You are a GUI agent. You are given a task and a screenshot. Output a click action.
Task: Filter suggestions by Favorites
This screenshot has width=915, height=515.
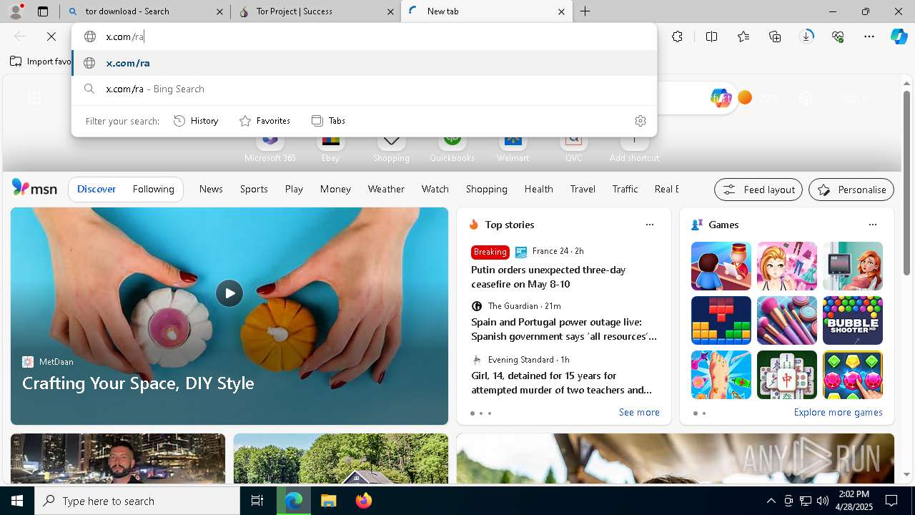[264, 121]
